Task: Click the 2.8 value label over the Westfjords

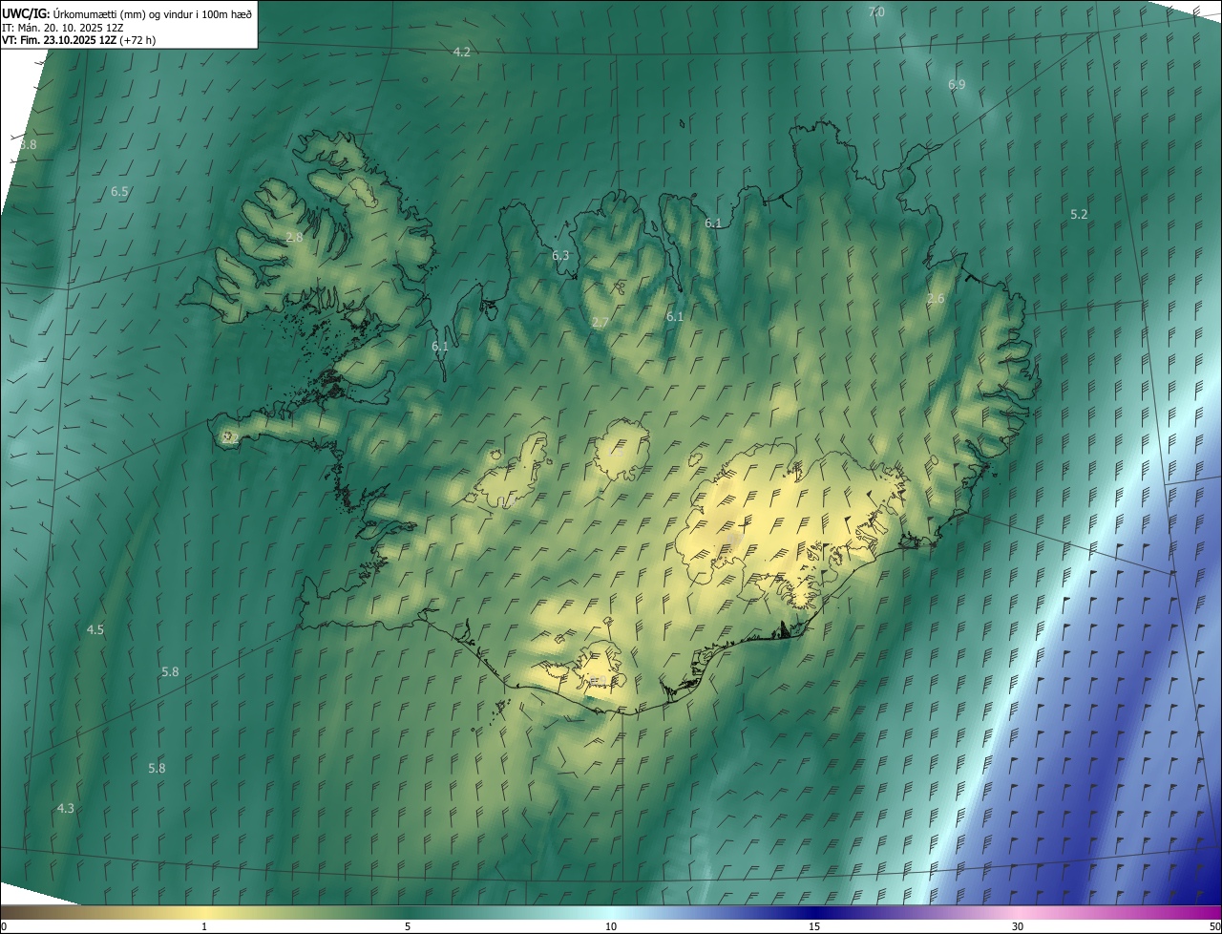Action: click(294, 237)
